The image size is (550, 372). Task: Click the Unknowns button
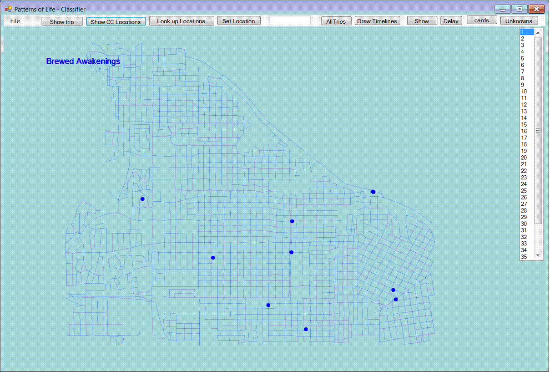(519, 21)
